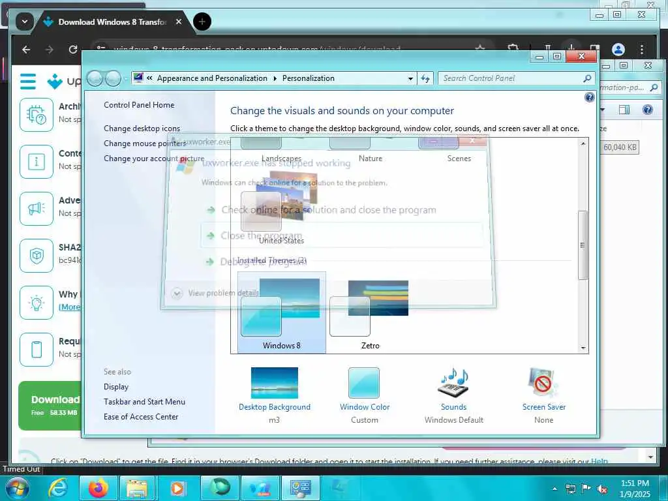The image size is (668, 501).
Task: Click the Sounds label link
Action: 454,407
